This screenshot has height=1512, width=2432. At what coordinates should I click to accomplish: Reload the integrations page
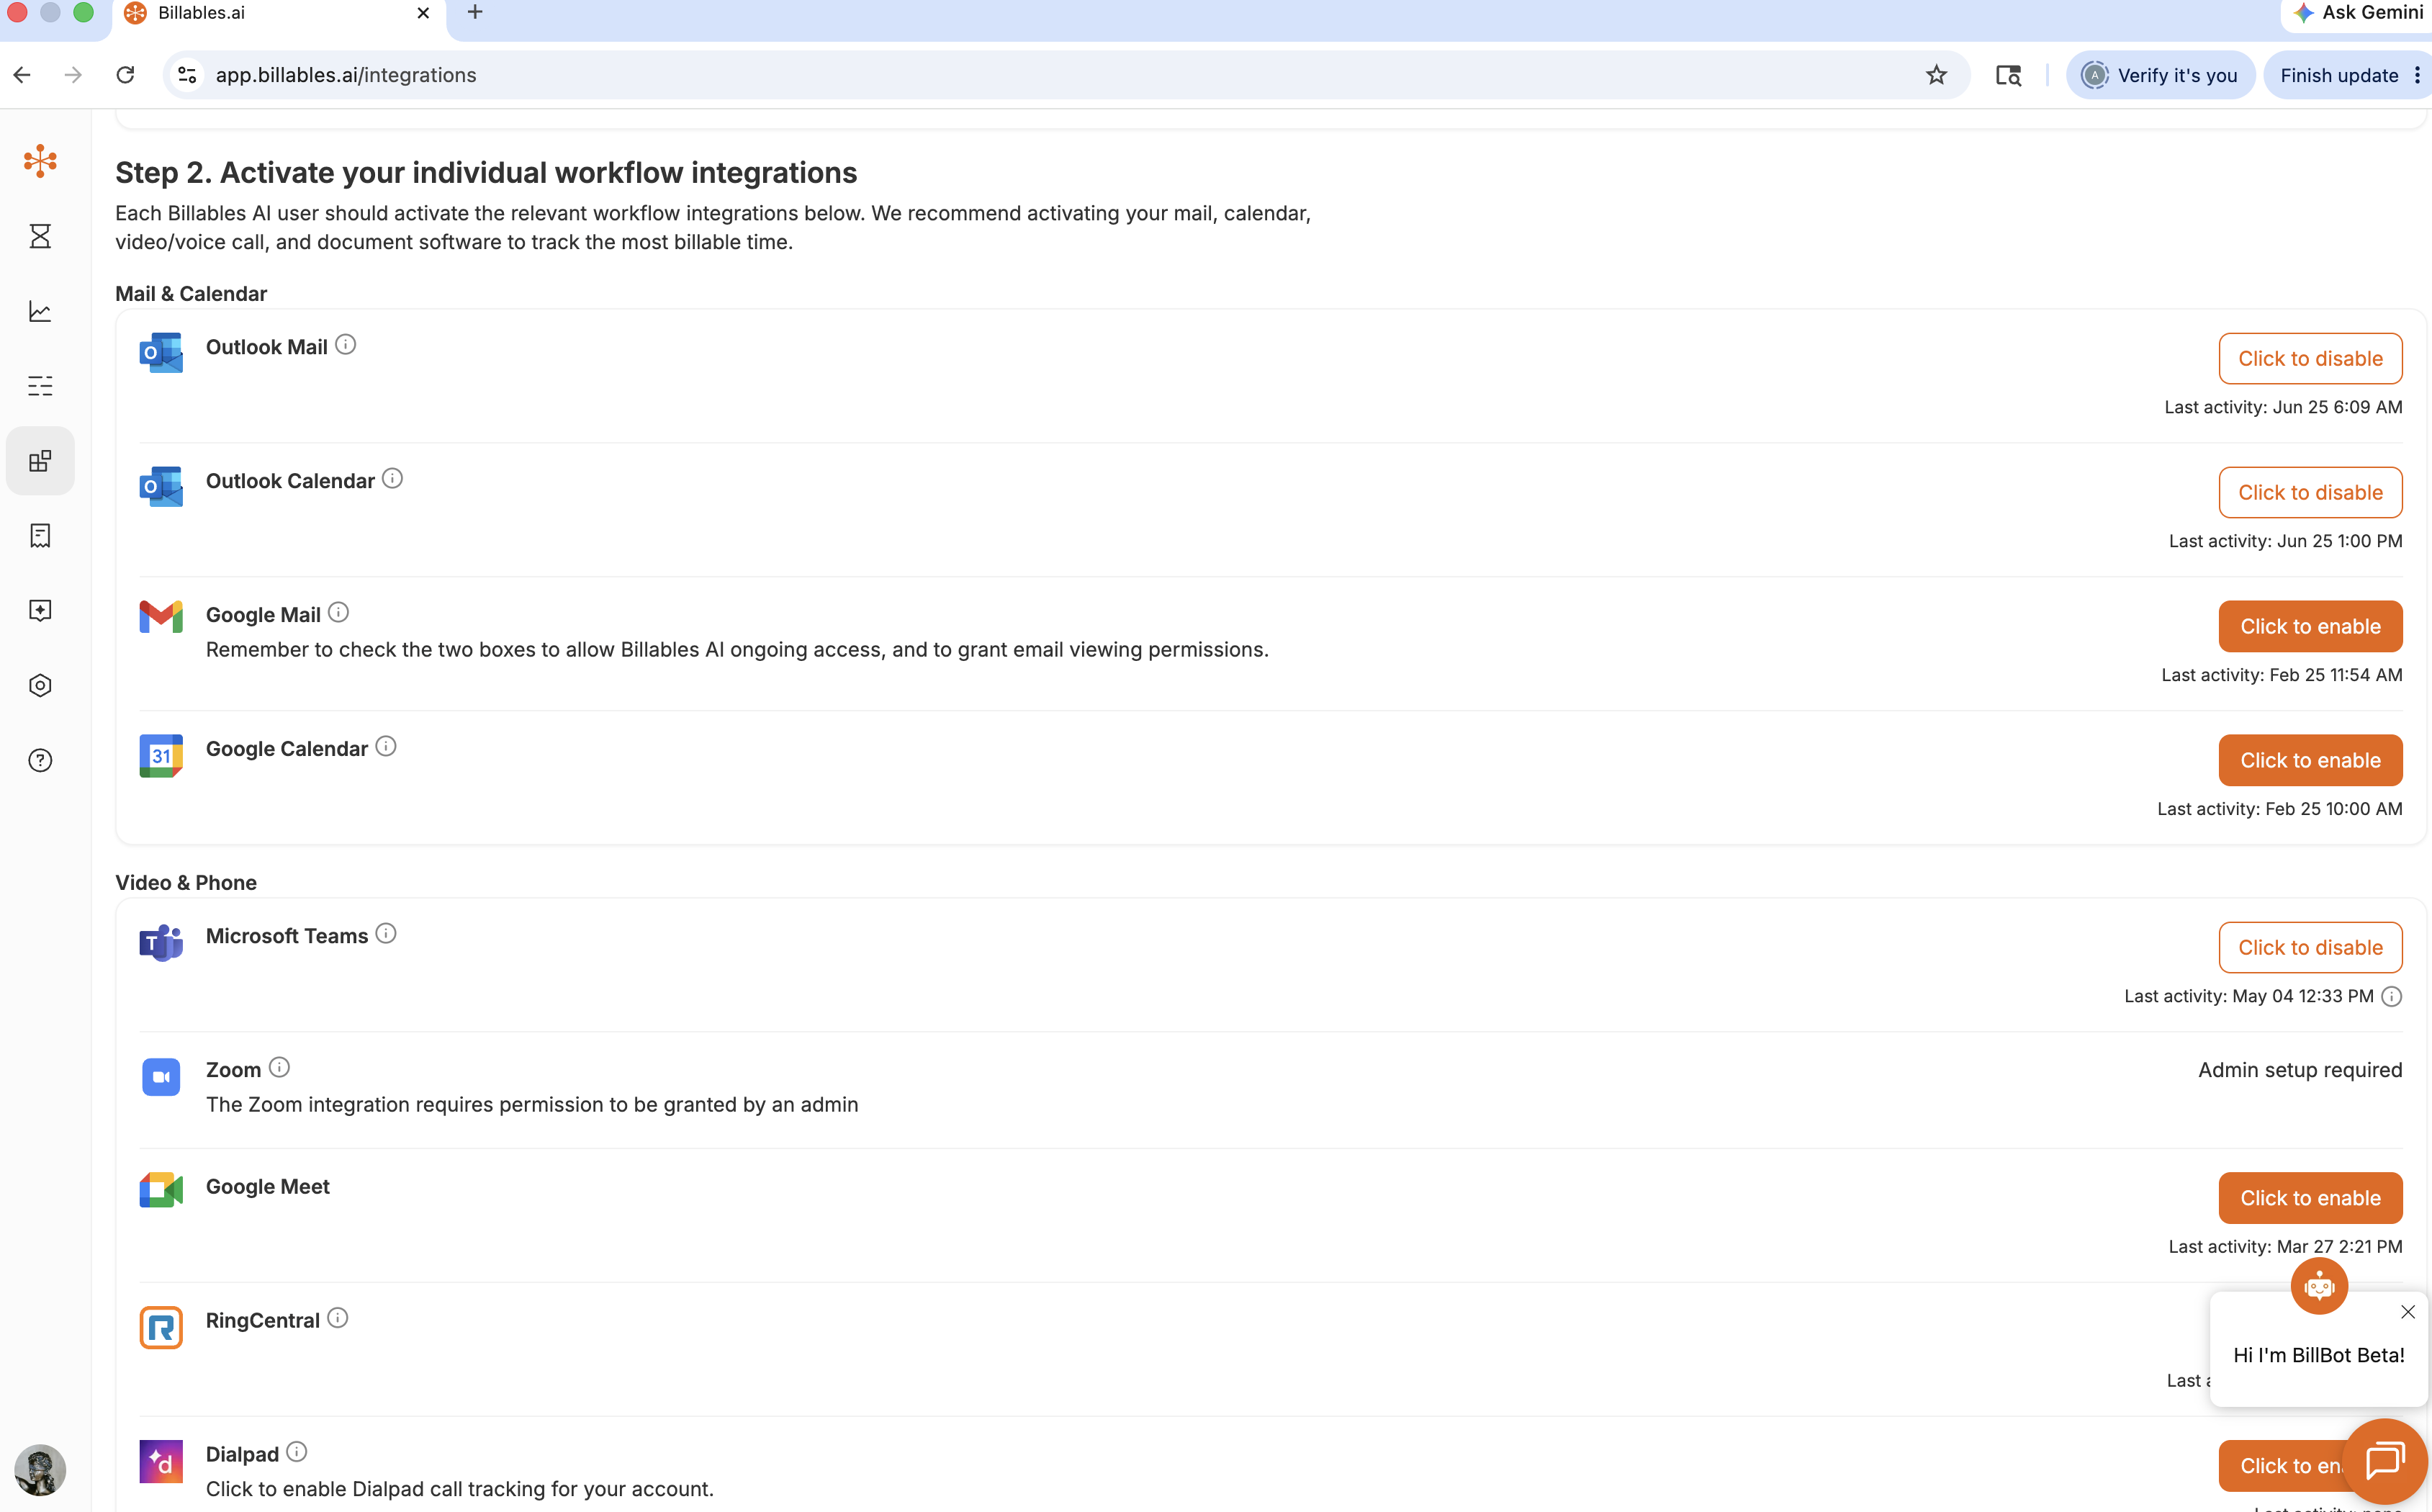(125, 75)
